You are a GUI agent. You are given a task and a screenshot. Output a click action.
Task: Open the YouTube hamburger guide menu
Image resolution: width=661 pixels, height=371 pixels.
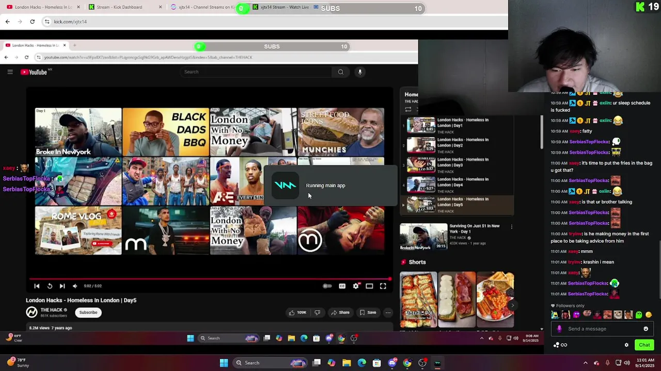coord(10,72)
